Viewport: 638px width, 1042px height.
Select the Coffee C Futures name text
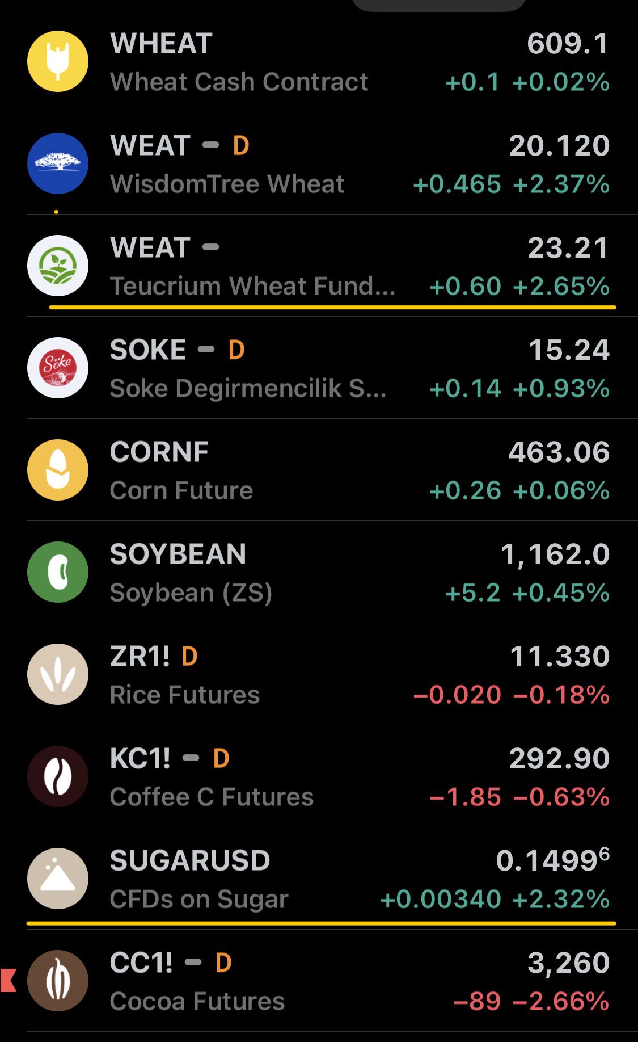click(x=212, y=797)
